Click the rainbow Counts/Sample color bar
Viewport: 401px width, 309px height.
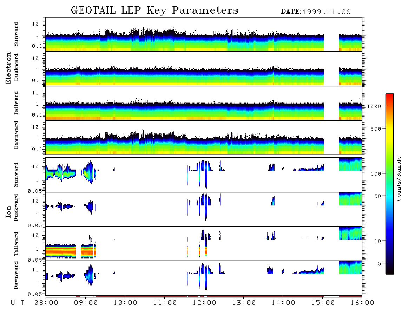click(390, 184)
